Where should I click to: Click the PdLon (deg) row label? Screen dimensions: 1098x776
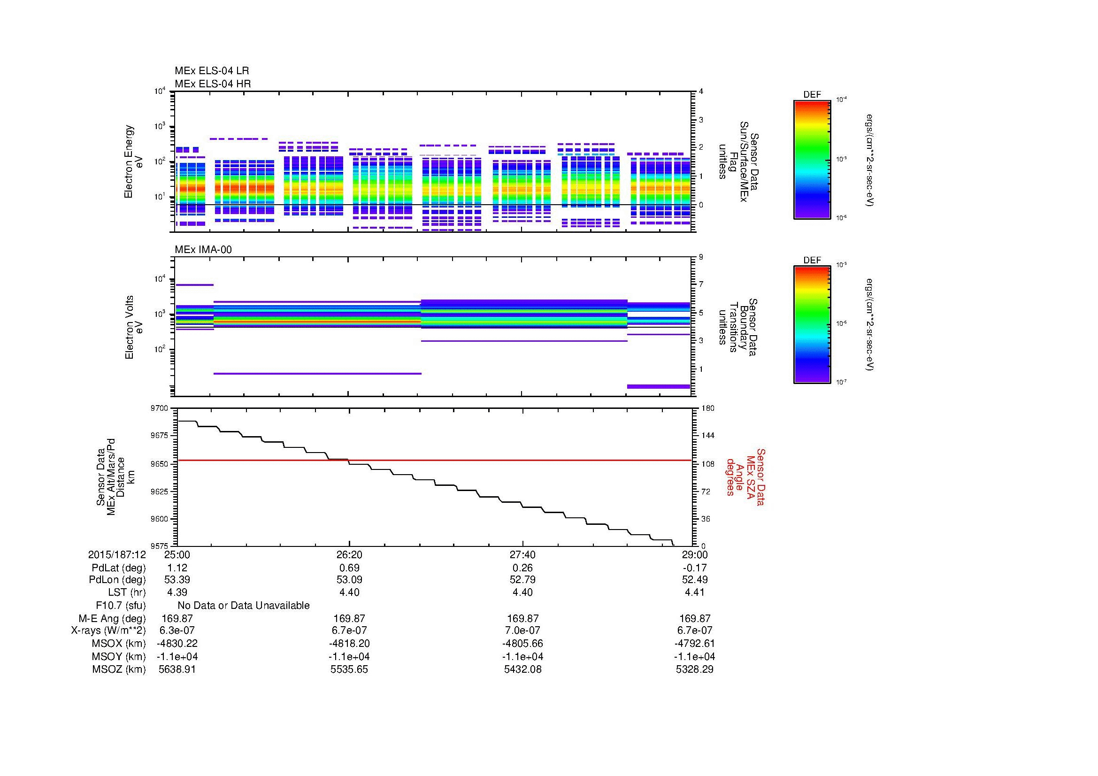click(118, 580)
